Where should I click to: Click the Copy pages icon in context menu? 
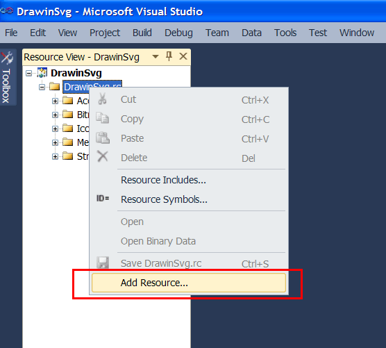click(x=103, y=118)
